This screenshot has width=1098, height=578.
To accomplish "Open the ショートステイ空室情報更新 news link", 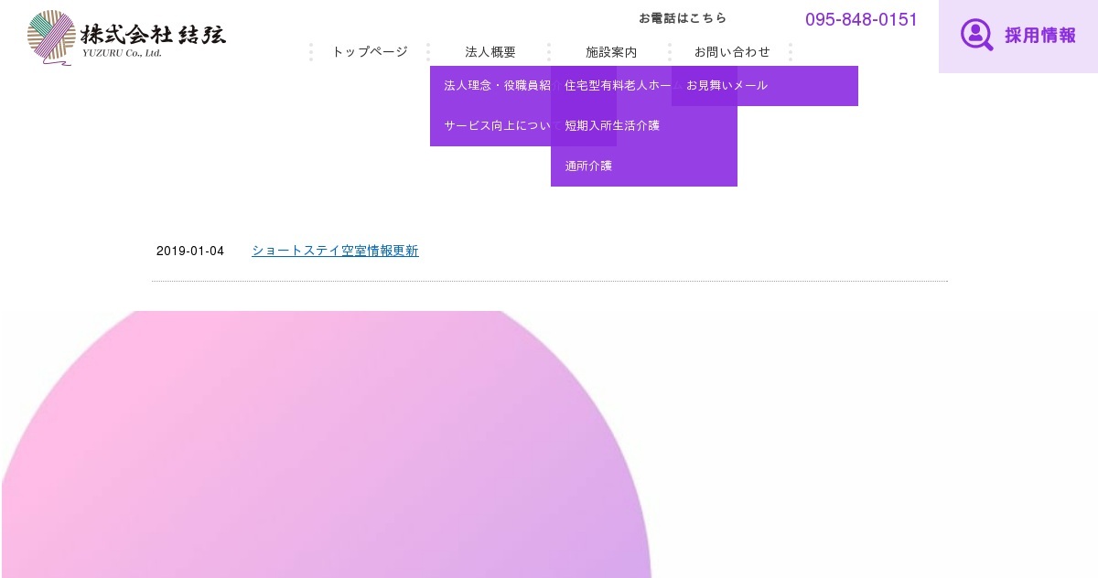I will pyautogui.click(x=335, y=251).
